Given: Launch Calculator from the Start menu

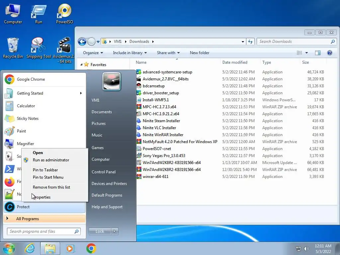Looking at the screenshot, I should tap(44, 106).
